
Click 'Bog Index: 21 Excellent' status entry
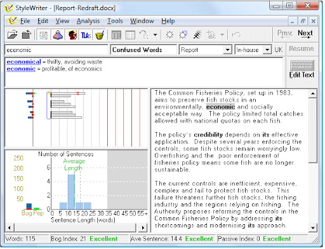click(x=84, y=239)
